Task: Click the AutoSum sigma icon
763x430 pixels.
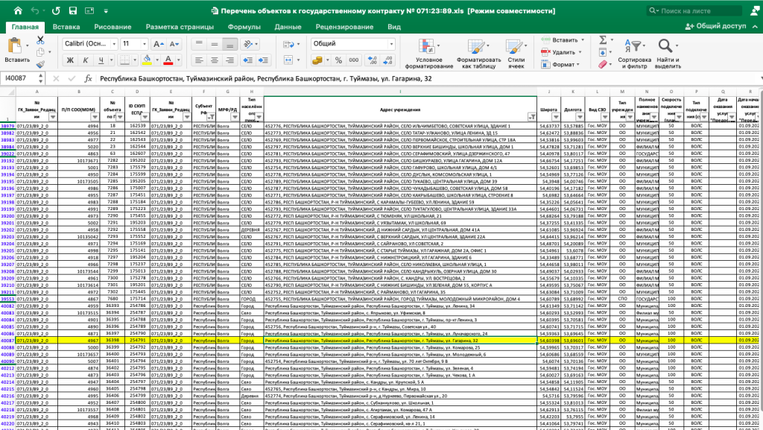Action: pos(603,40)
